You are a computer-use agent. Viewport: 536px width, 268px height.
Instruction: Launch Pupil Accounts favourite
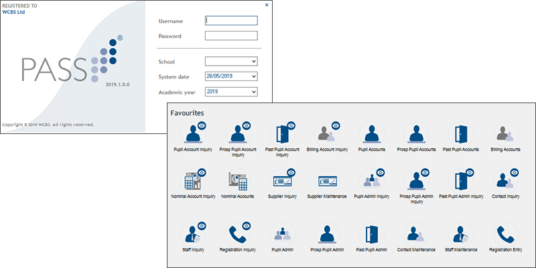[x=372, y=134]
